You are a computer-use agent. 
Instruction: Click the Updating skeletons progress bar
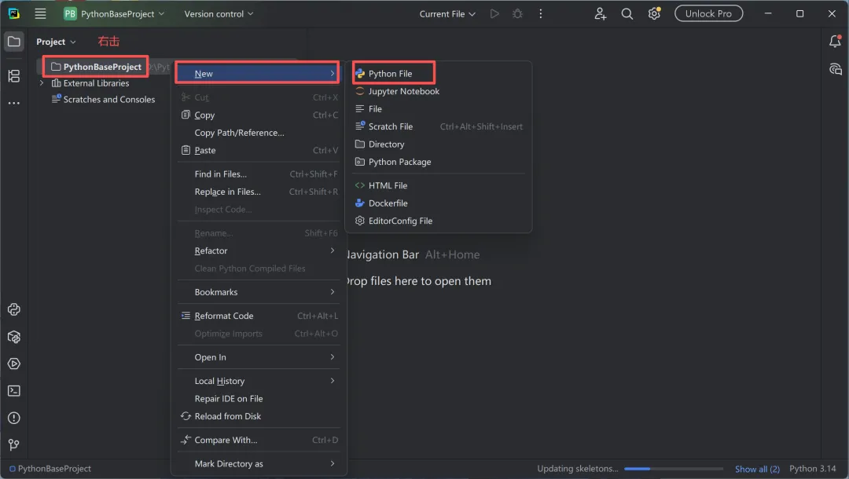[674, 469]
